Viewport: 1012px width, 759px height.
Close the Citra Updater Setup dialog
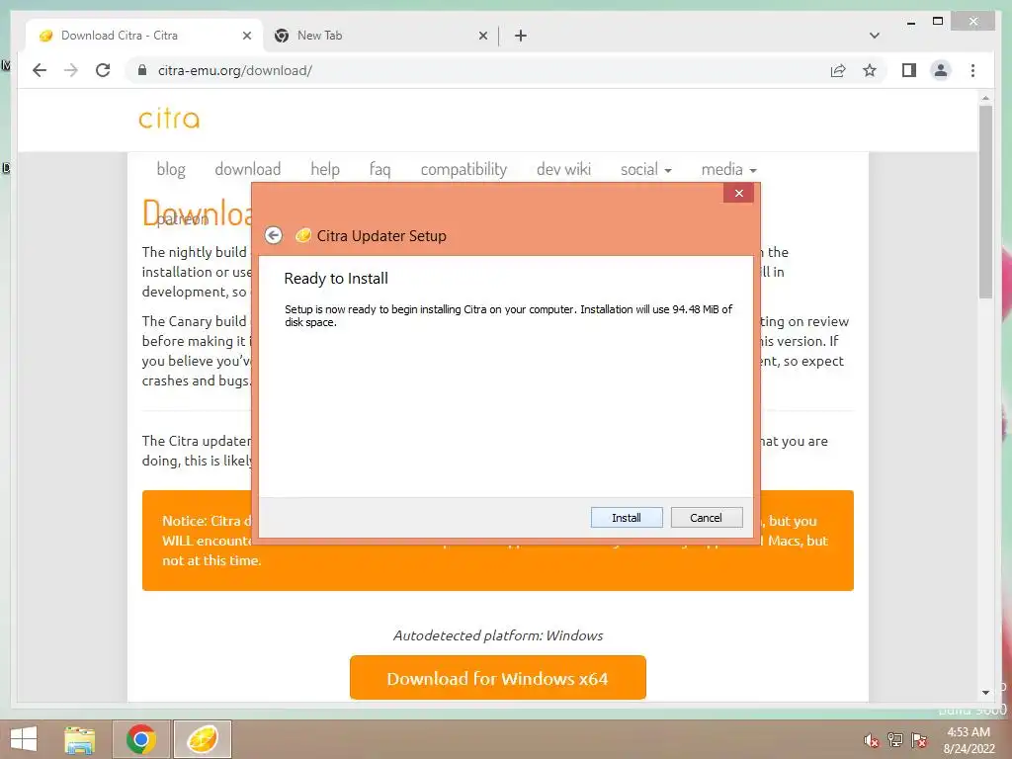739,193
